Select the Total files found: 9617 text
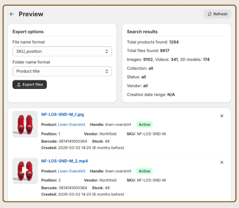 point(148,51)
